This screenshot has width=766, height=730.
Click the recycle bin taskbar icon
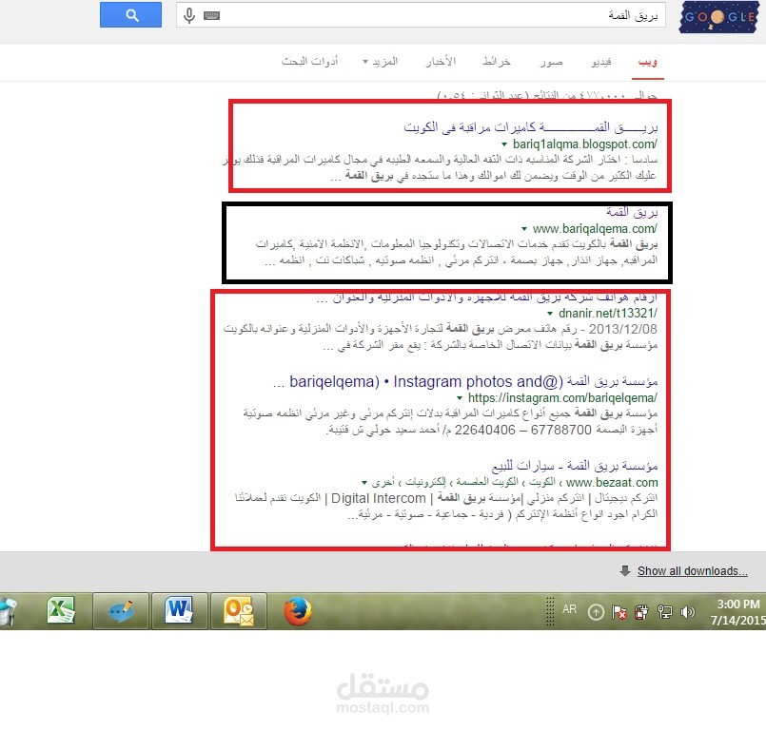pyautogui.click(x=8, y=611)
